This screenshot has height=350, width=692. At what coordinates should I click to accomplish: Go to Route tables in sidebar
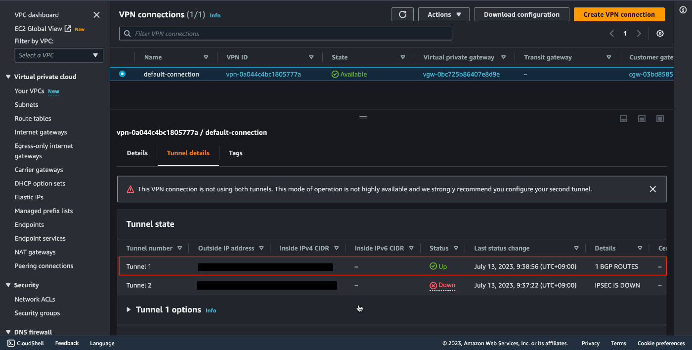(x=33, y=119)
